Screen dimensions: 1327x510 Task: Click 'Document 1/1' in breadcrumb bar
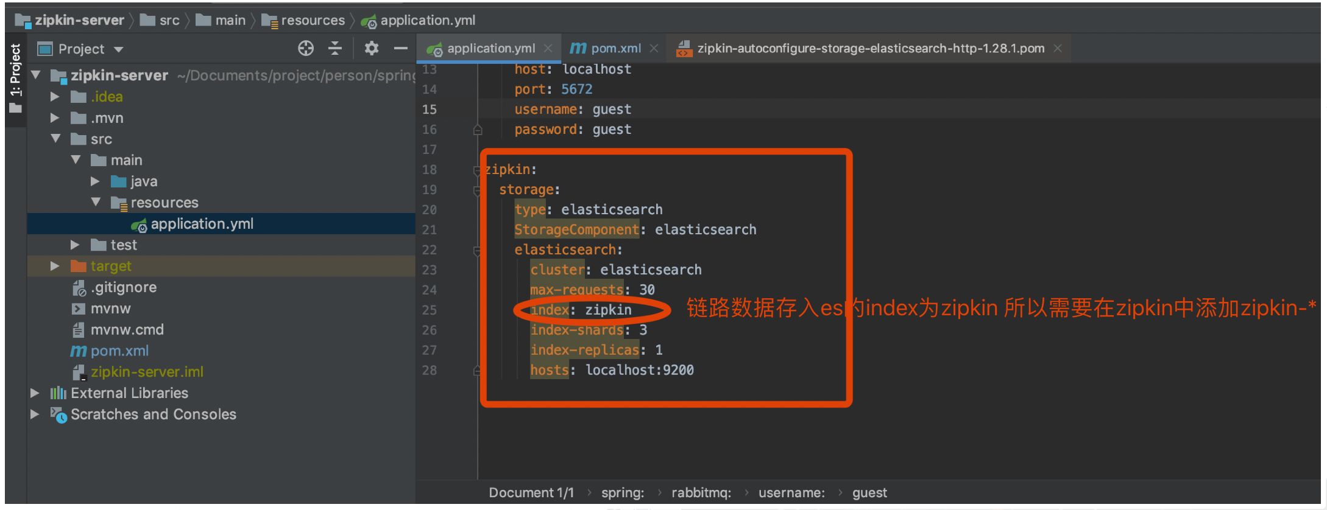(x=531, y=493)
